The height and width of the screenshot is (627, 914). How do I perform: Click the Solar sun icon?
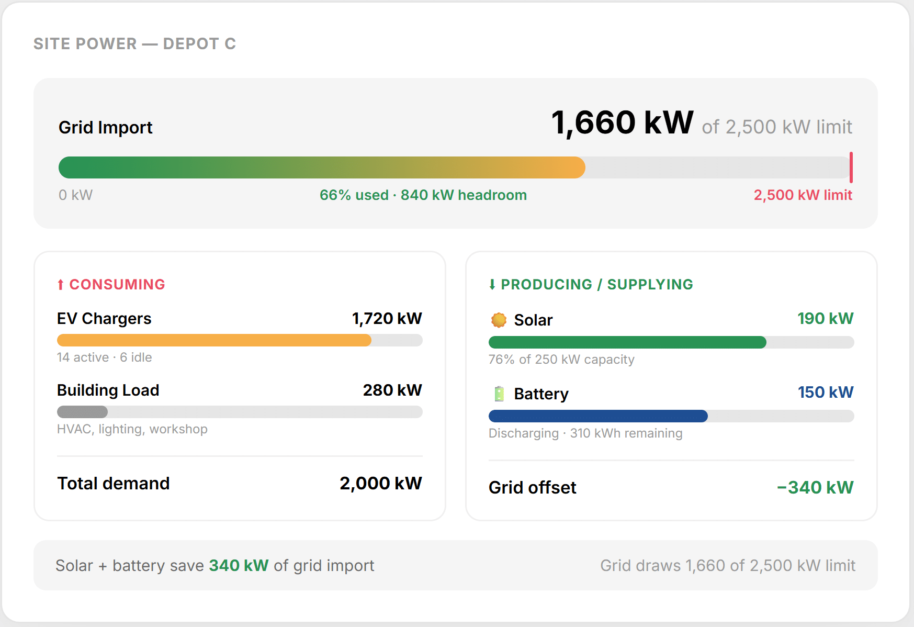pos(499,320)
